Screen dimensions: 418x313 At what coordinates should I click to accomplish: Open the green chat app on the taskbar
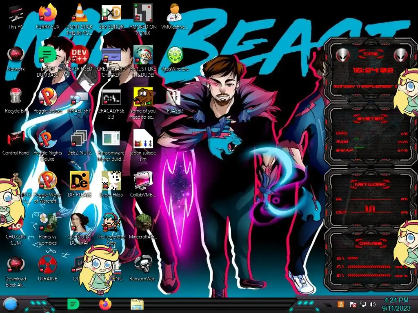point(73,304)
